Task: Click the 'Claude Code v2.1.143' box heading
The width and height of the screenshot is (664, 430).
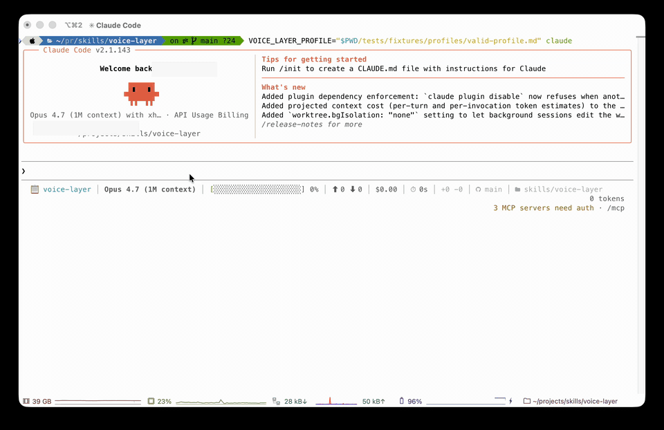Action: tap(87, 50)
